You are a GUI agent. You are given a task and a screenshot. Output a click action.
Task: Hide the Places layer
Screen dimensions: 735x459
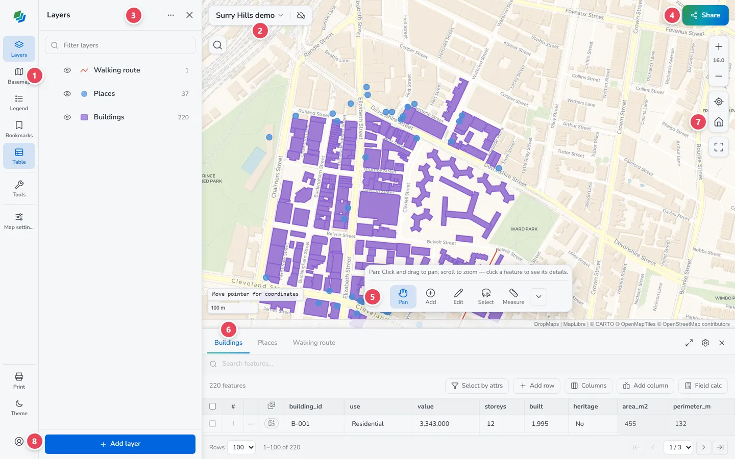(67, 94)
